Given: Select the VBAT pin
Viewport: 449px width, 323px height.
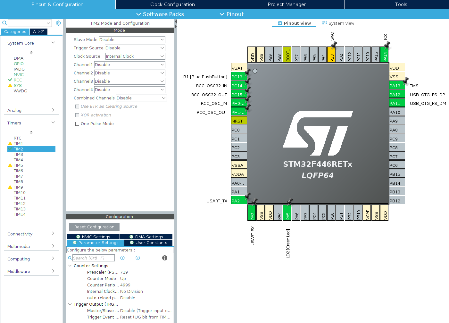Looking at the screenshot, I should point(239,68).
